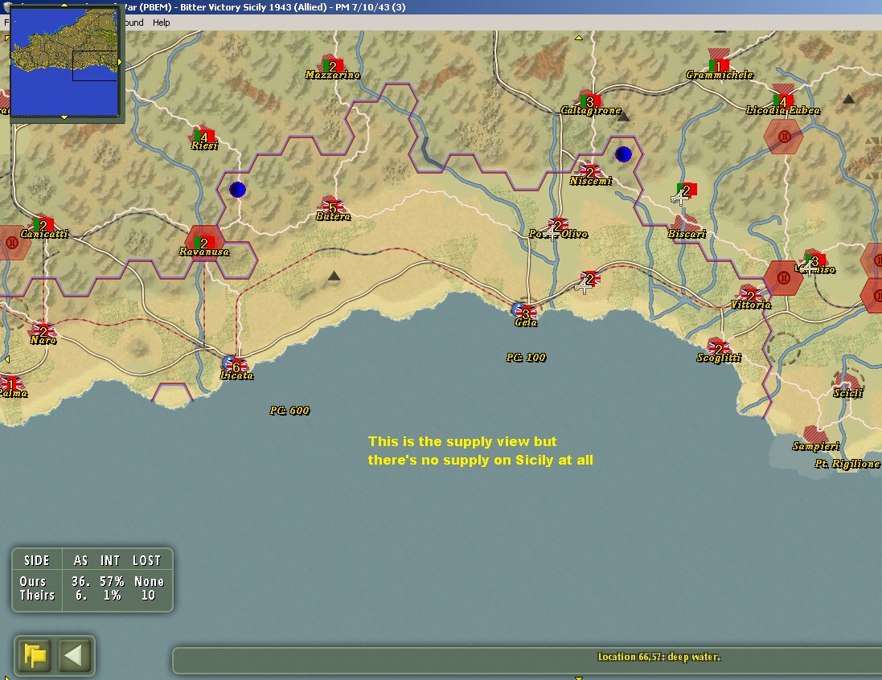Select the Italian airfield unit north of Biscari
Viewport: 882px width, 680px height.
pos(686,190)
